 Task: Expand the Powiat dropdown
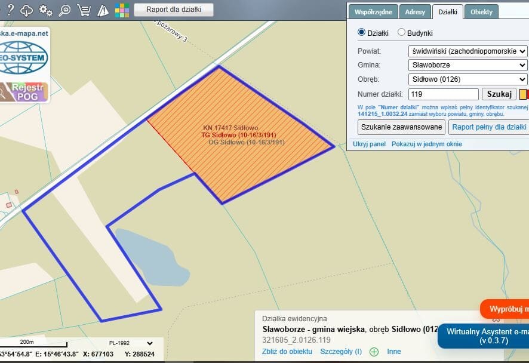[468, 51]
